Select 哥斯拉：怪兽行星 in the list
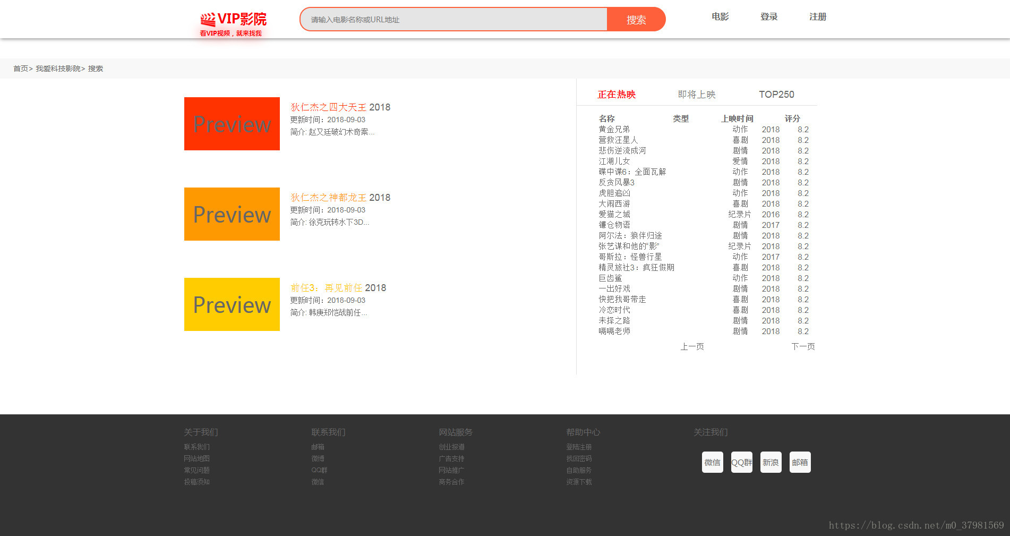This screenshot has width=1010, height=536. pyautogui.click(x=630, y=257)
